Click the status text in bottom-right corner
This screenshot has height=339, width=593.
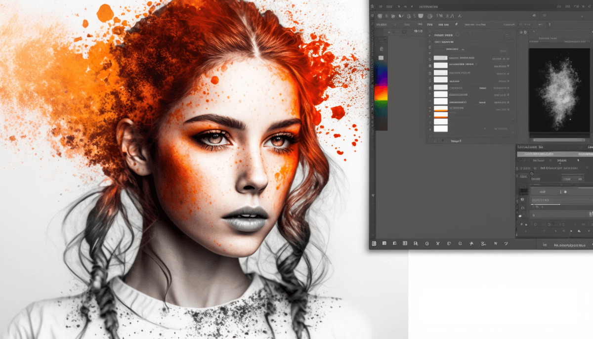pyautogui.click(x=569, y=245)
